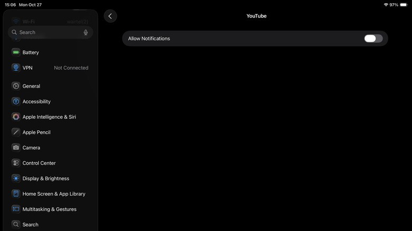Tap the microphone dictation icon
The height and width of the screenshot is (231, 412).
86,32
